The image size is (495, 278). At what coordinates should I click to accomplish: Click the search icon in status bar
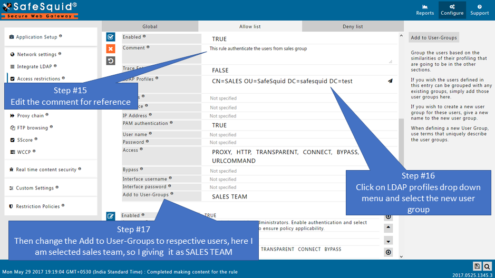(x=487, y=266)
